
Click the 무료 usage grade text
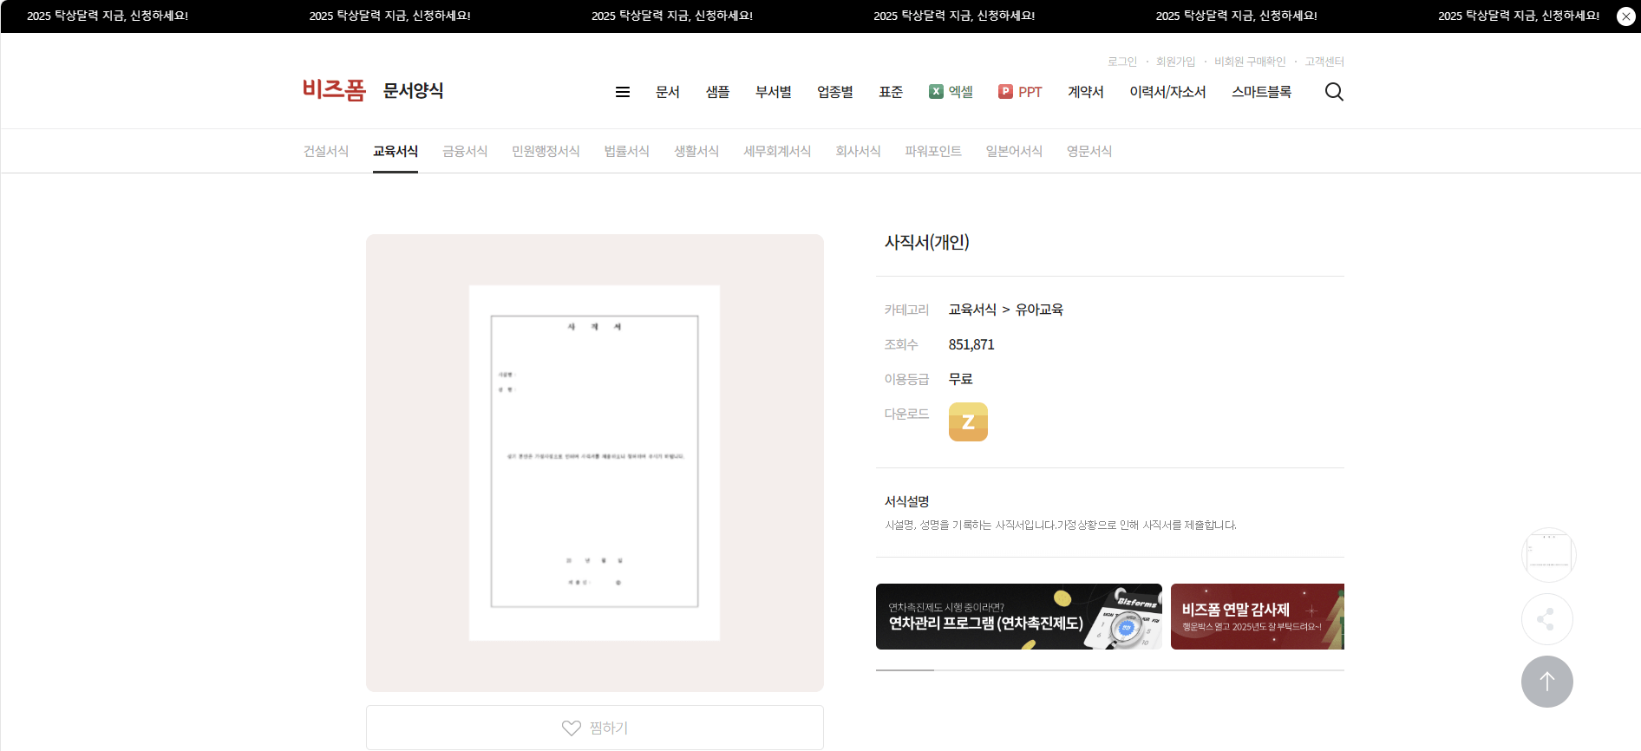coord(960,379)
